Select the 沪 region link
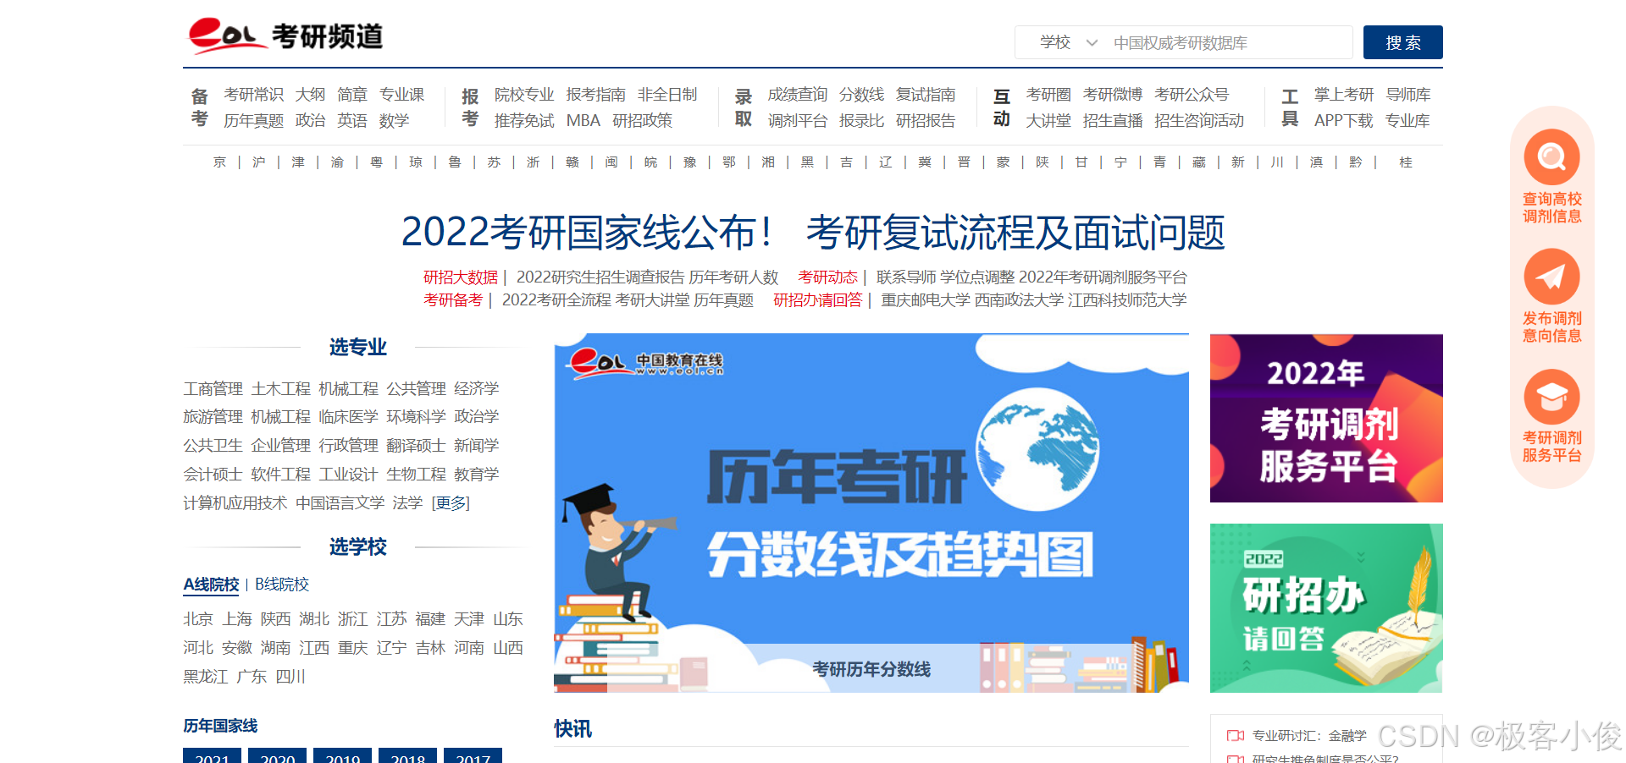This screenshot has width=1626, height=763. click(x=259, y=162)
